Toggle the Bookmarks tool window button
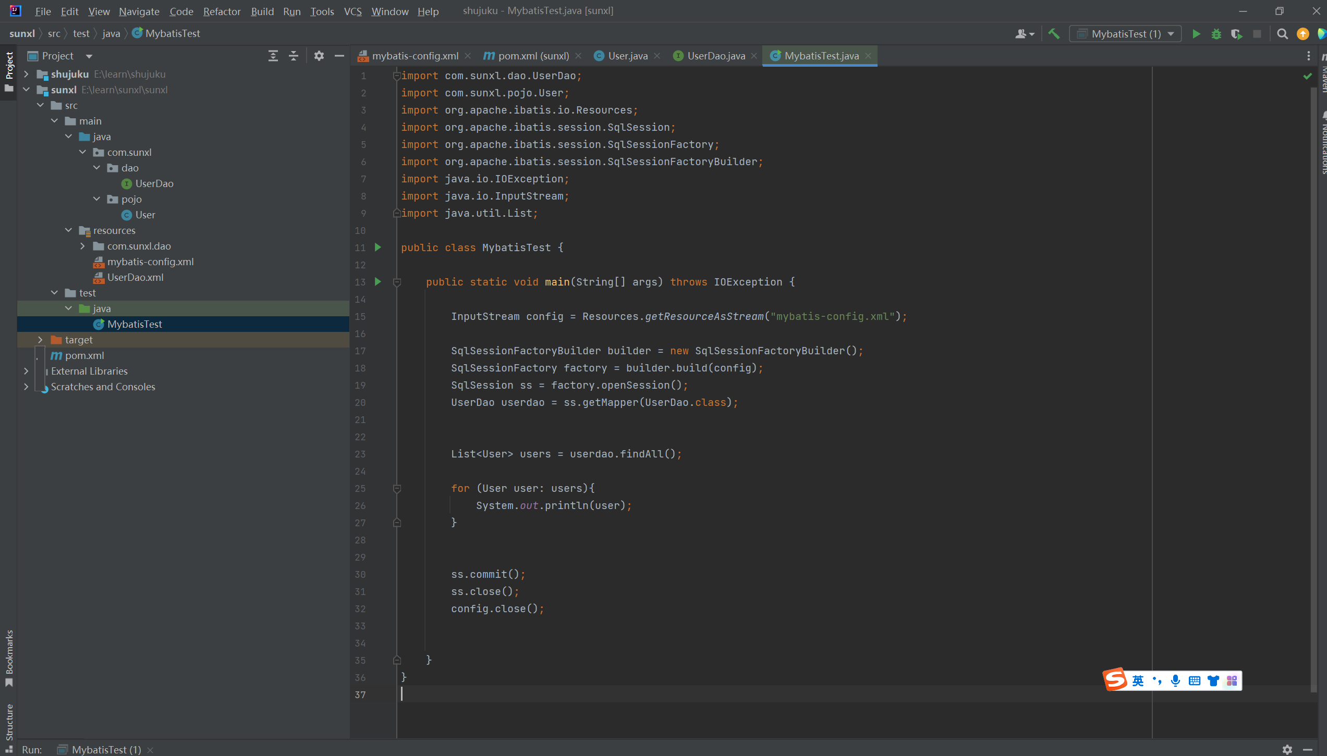 [9, 658]
